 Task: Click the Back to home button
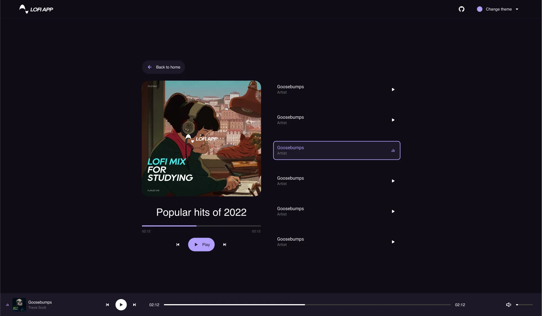[163, 67]
